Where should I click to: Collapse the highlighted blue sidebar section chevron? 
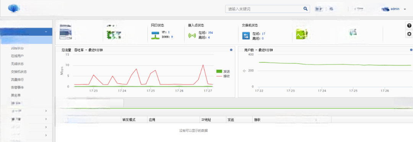click(46, 32)
